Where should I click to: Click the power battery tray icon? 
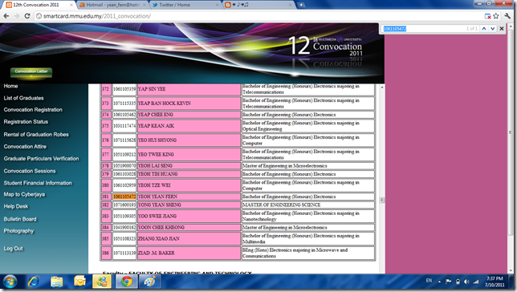(458, 282)
